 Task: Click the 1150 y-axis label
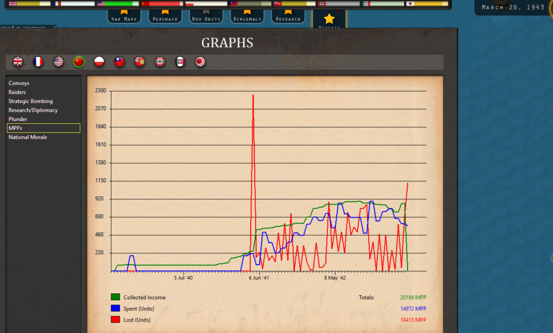coord(101,180)
